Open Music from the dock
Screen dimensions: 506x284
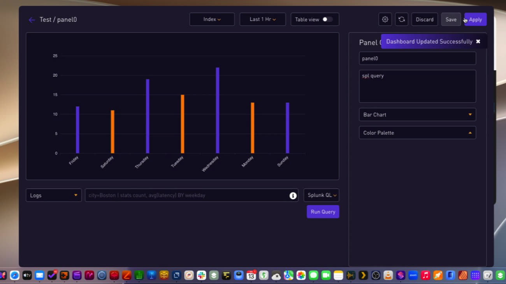point(425,275)
